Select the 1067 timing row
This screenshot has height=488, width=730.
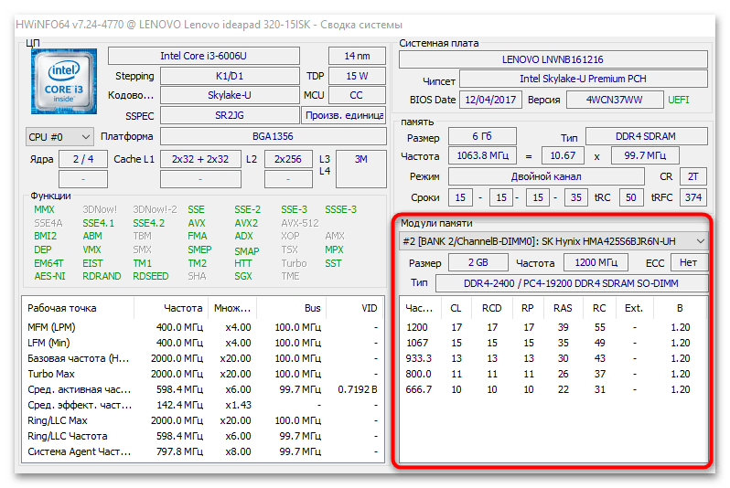[x=553, y=343]
